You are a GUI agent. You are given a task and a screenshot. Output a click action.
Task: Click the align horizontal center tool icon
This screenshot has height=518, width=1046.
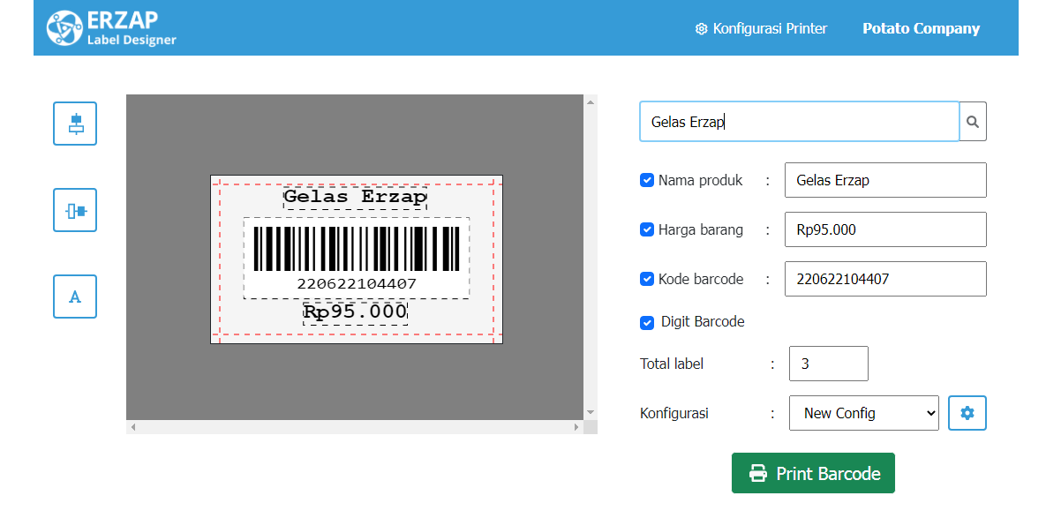[75, 124]
